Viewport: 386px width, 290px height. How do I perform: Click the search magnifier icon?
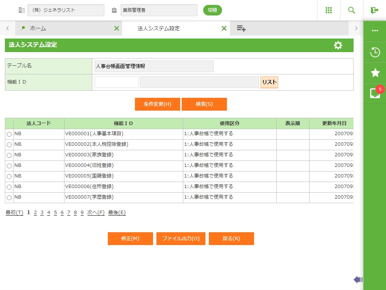point(352,10)
